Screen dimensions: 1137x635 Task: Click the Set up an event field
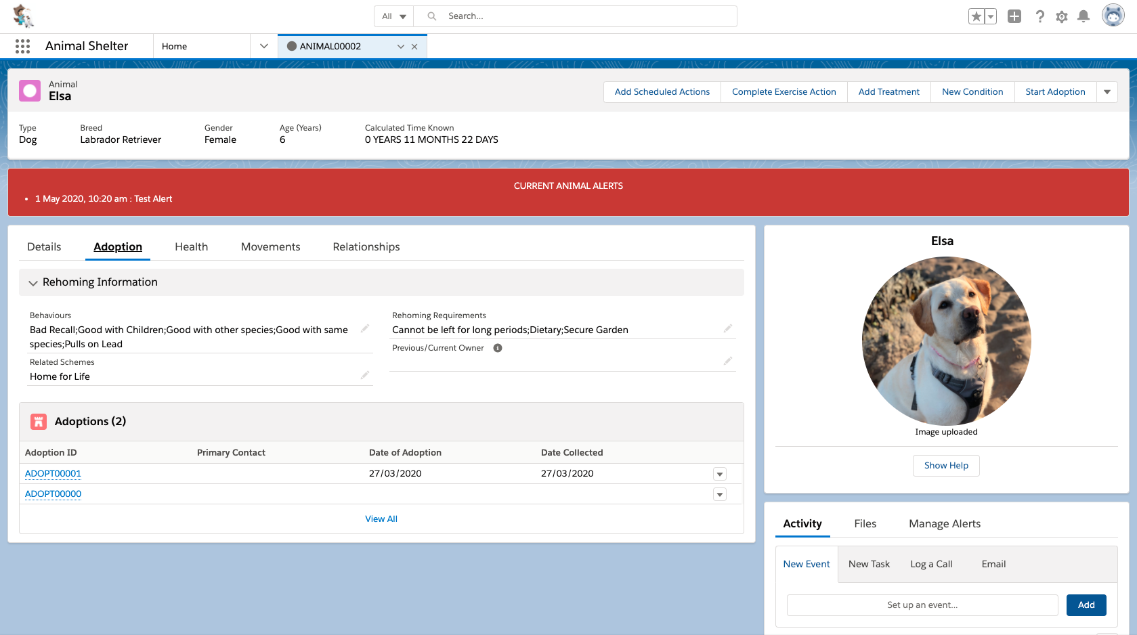pyautogui.click(x=922, y=605)
